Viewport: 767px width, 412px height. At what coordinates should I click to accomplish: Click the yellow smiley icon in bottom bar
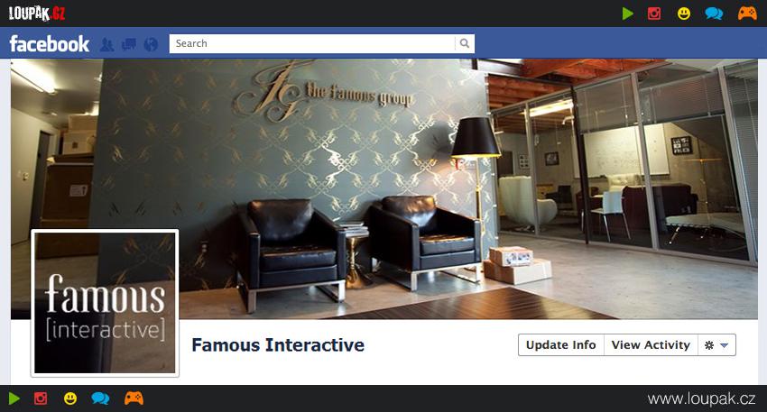pos(70,398)
